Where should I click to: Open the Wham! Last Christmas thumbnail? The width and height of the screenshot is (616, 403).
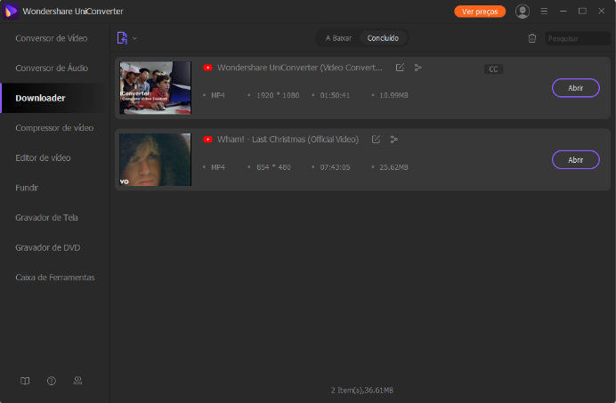click(x=155, y=159)
